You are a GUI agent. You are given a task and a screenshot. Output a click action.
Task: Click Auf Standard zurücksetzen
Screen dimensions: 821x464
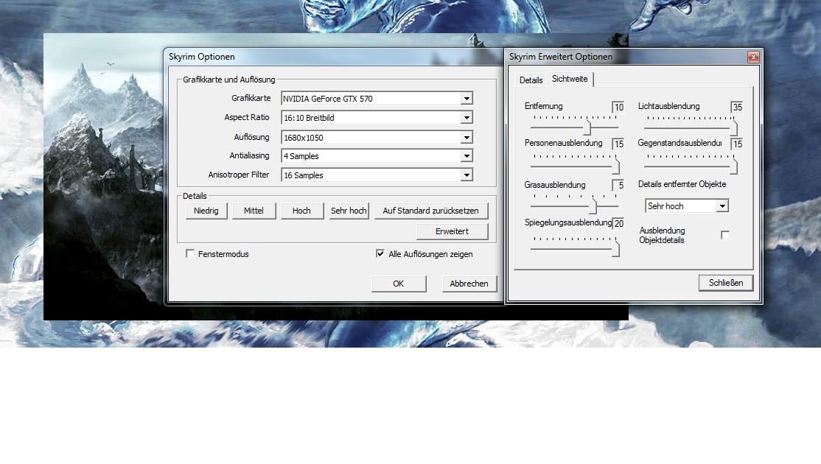pos(431,211)
